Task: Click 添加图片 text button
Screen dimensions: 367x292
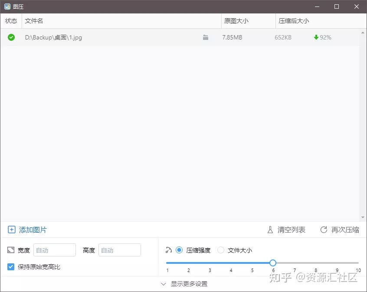Action: [x=33, y=230]
